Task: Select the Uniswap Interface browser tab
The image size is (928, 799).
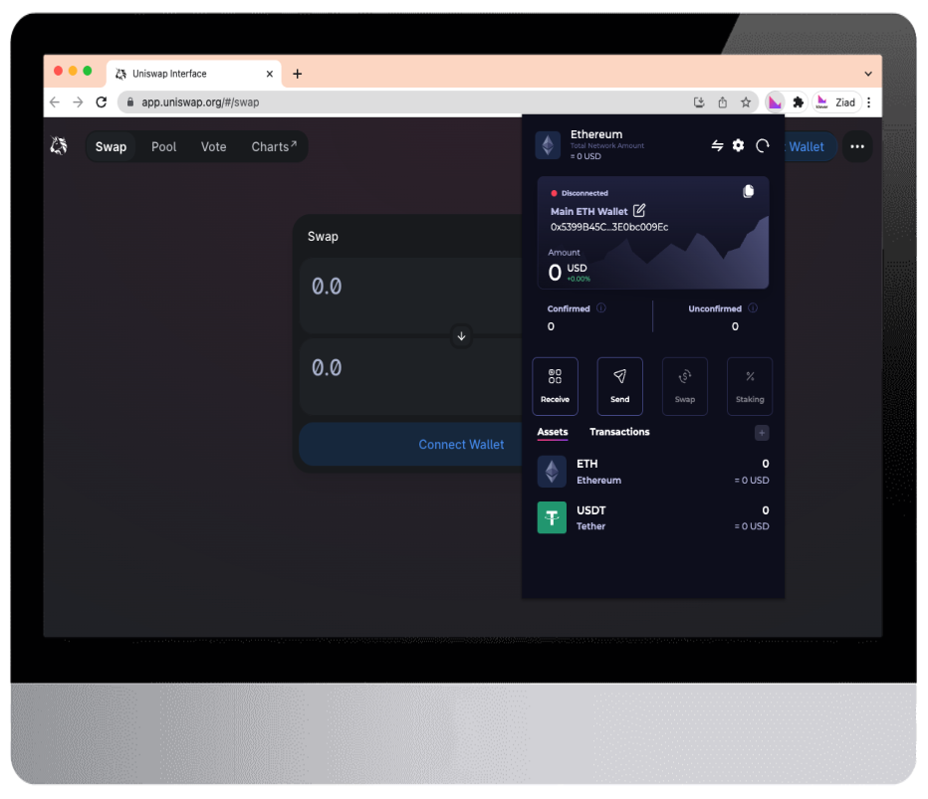Action: 194,74
